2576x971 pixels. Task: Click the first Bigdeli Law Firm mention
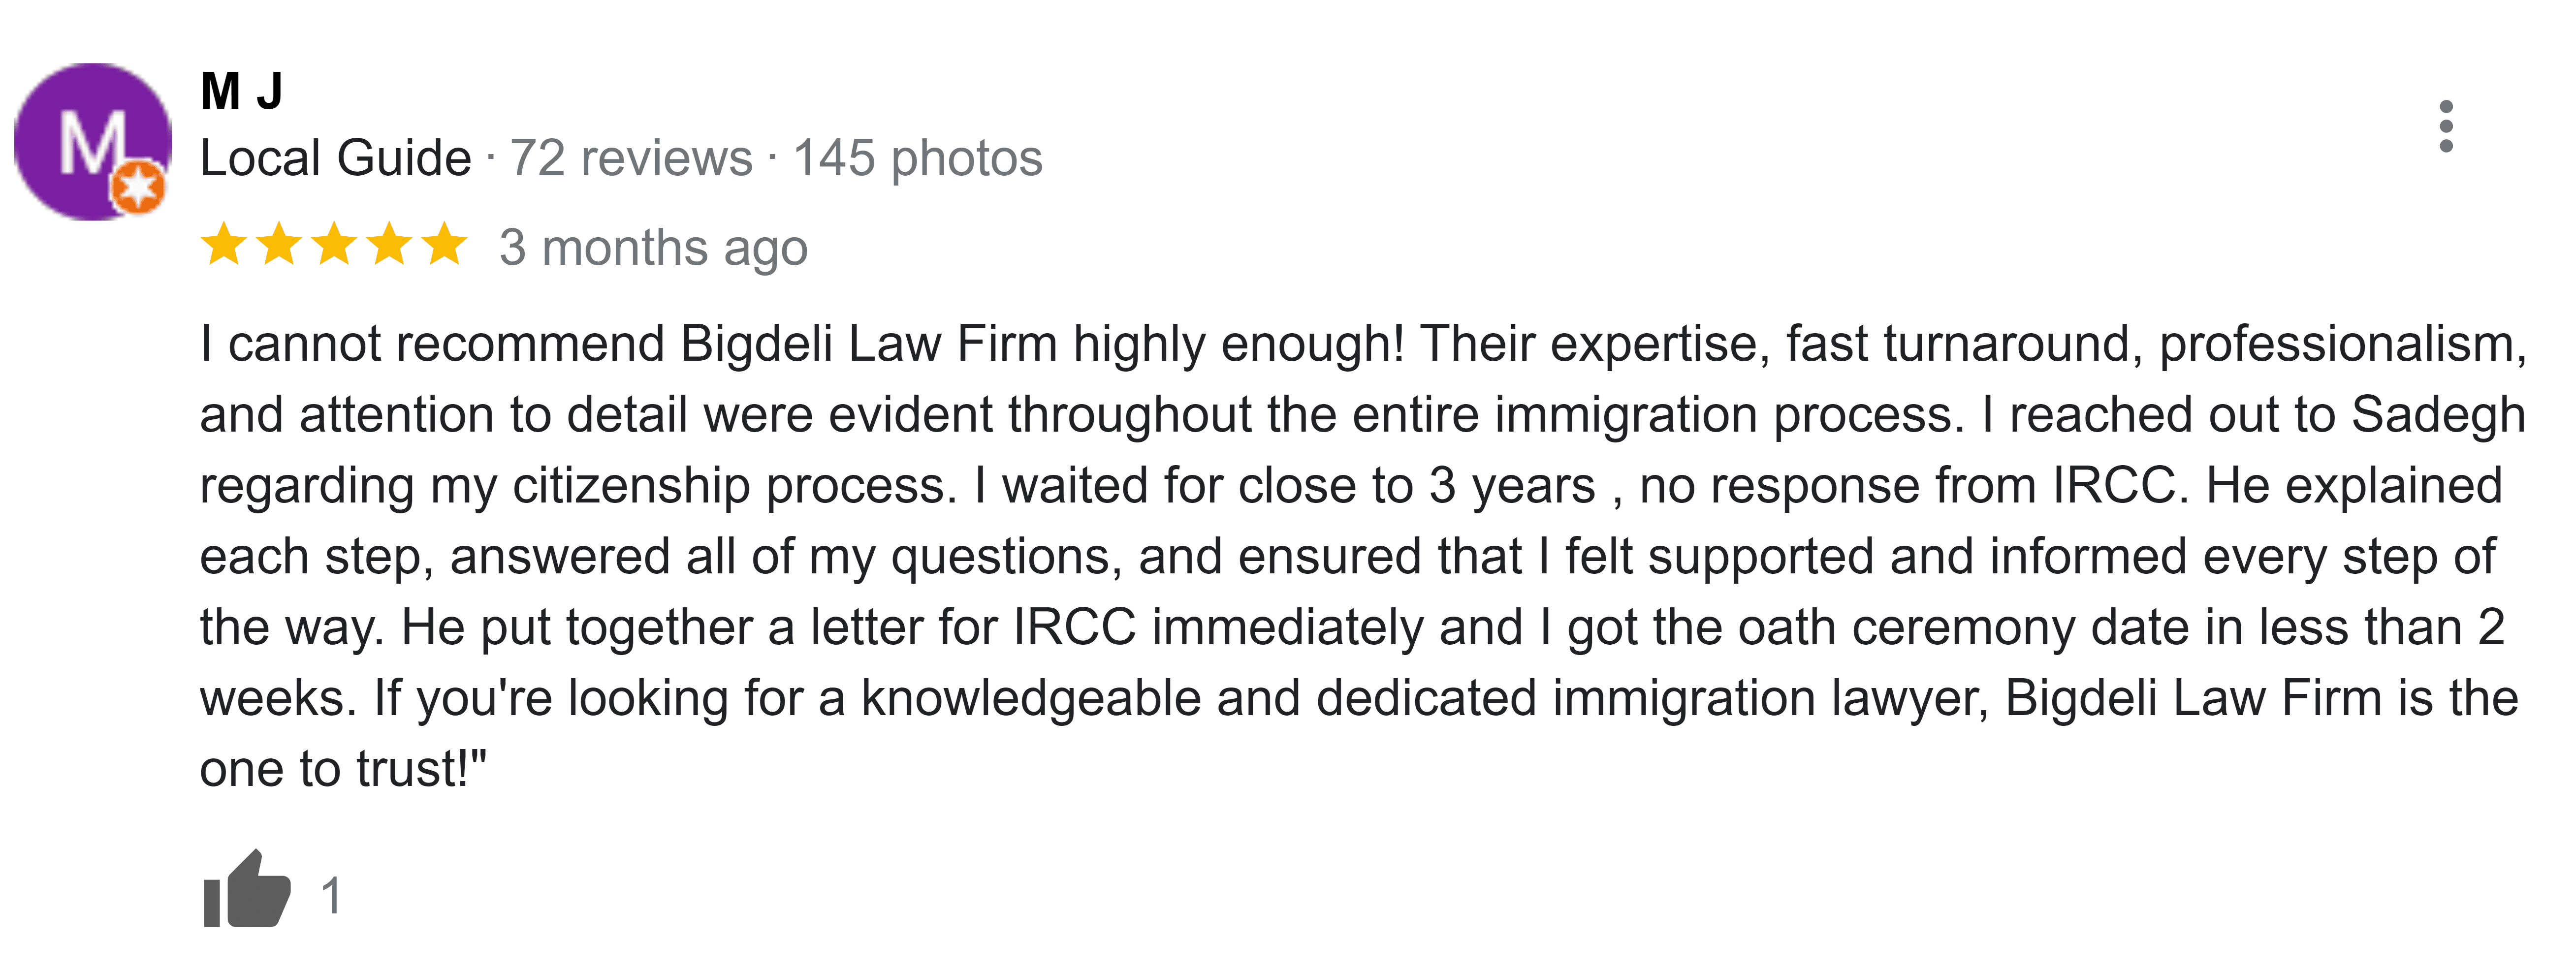[x=869, y=344]
